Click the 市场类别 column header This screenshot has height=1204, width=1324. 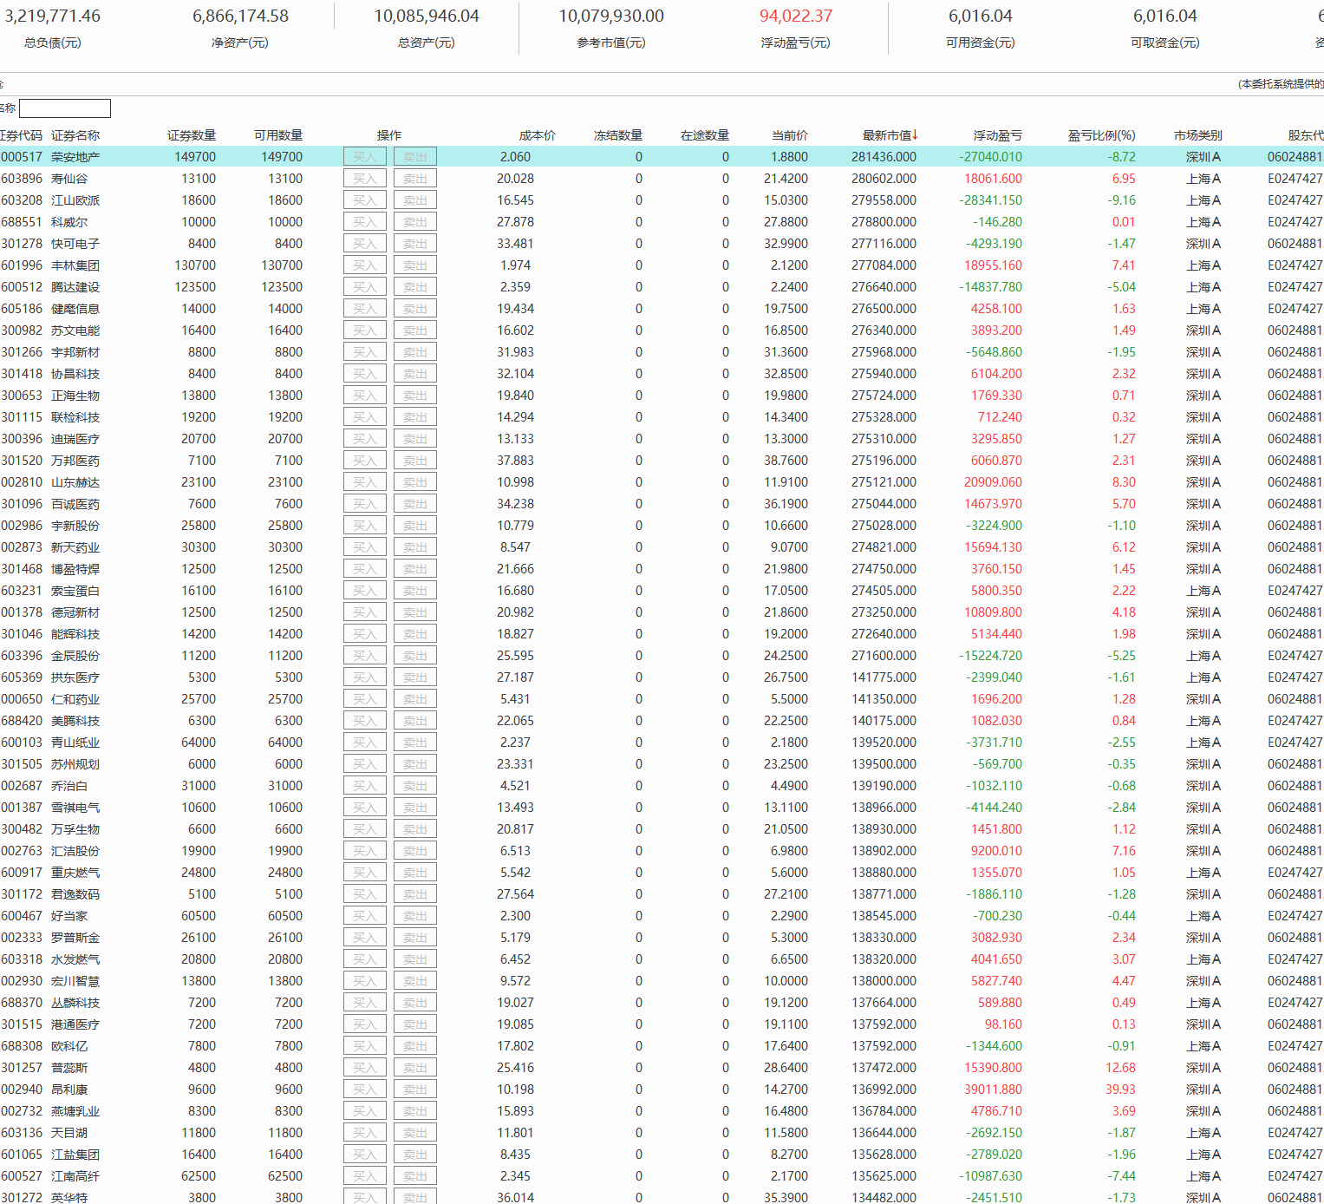[x=1197, y=135]
